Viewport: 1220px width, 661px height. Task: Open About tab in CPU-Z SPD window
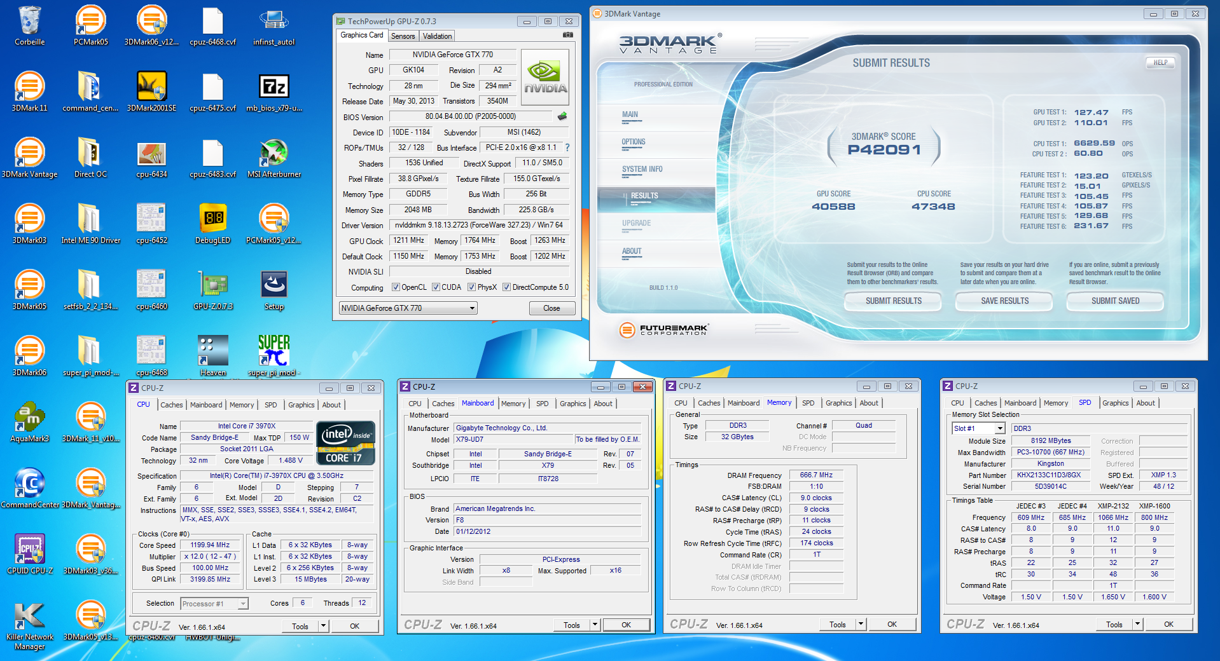click(1146, 403)
